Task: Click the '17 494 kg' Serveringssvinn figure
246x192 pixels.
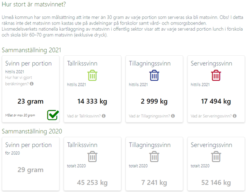Action: [216, 102]
